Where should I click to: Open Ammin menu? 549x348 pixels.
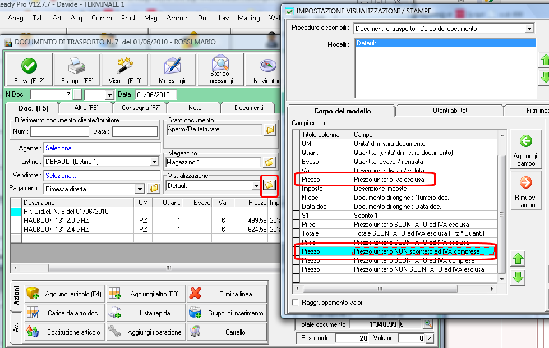coord(178,18)
